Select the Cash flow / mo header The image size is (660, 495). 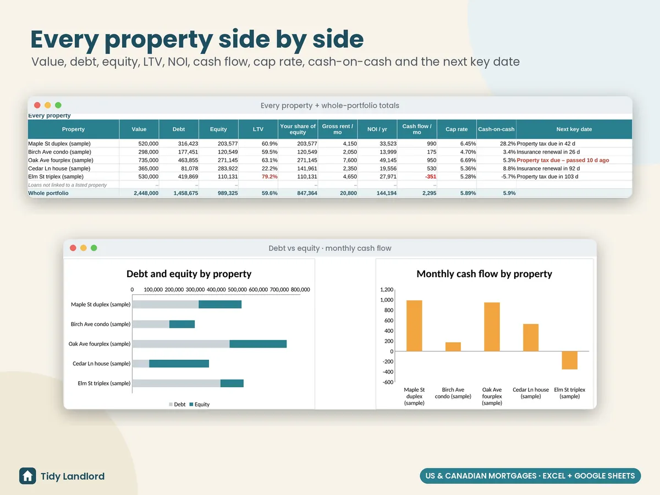point(417,129)
